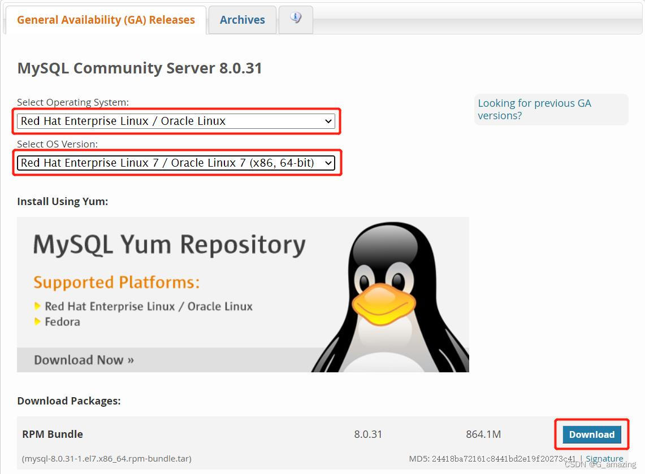Click the 8.0.31 version cell
The height and width of the screenshot is (474, 645).
(x=368, y=434)
